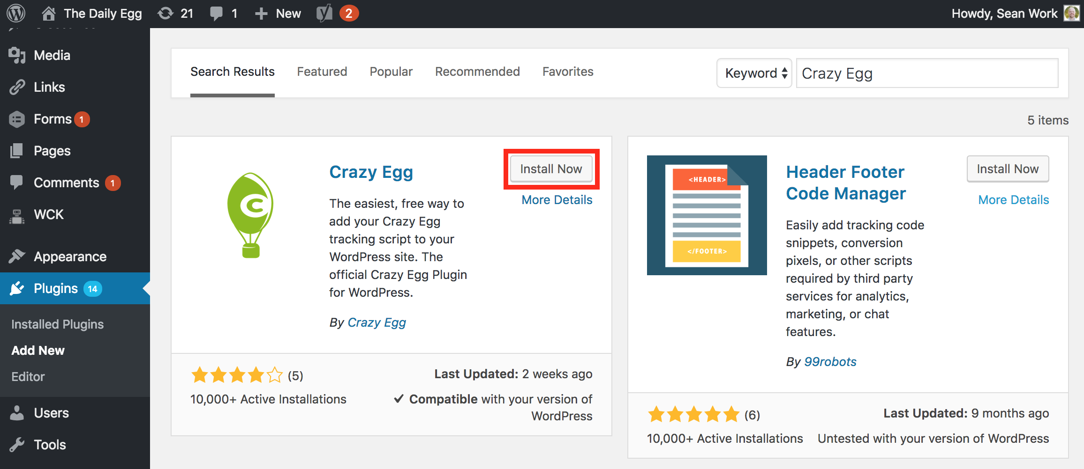This screenshot has height=469, width=1084.
Task: Click the Crazy Egg balloon logo
Action: coord(250,215)
